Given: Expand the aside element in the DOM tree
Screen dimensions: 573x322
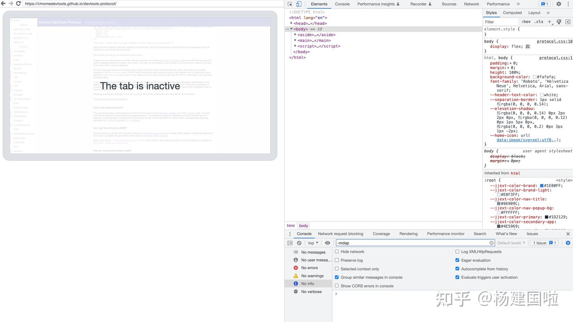Looking at the screenshot, I should click(294, 35).
